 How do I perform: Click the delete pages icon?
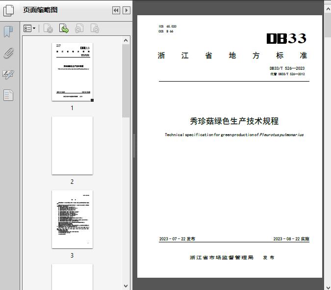click(48, 29)
